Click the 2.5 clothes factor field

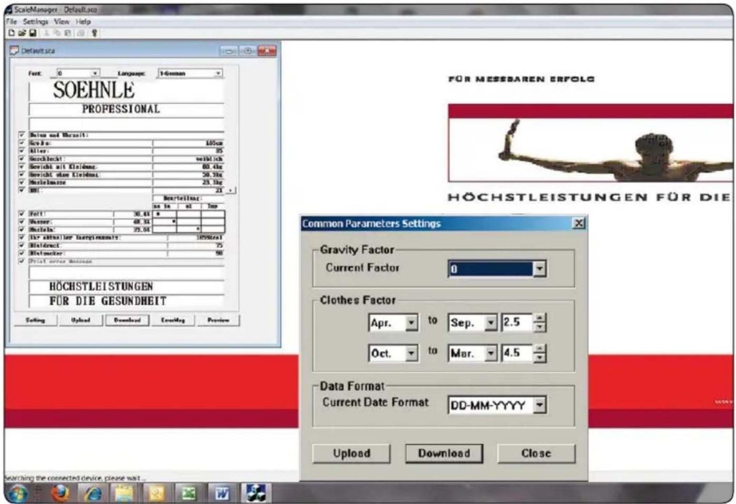pos(517,322)
